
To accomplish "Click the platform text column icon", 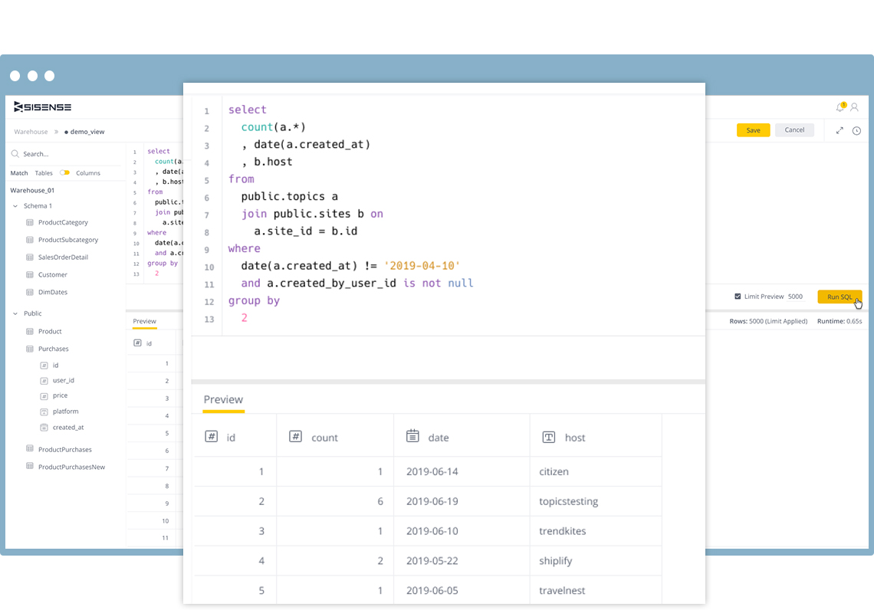I will [x=44, y=412].
